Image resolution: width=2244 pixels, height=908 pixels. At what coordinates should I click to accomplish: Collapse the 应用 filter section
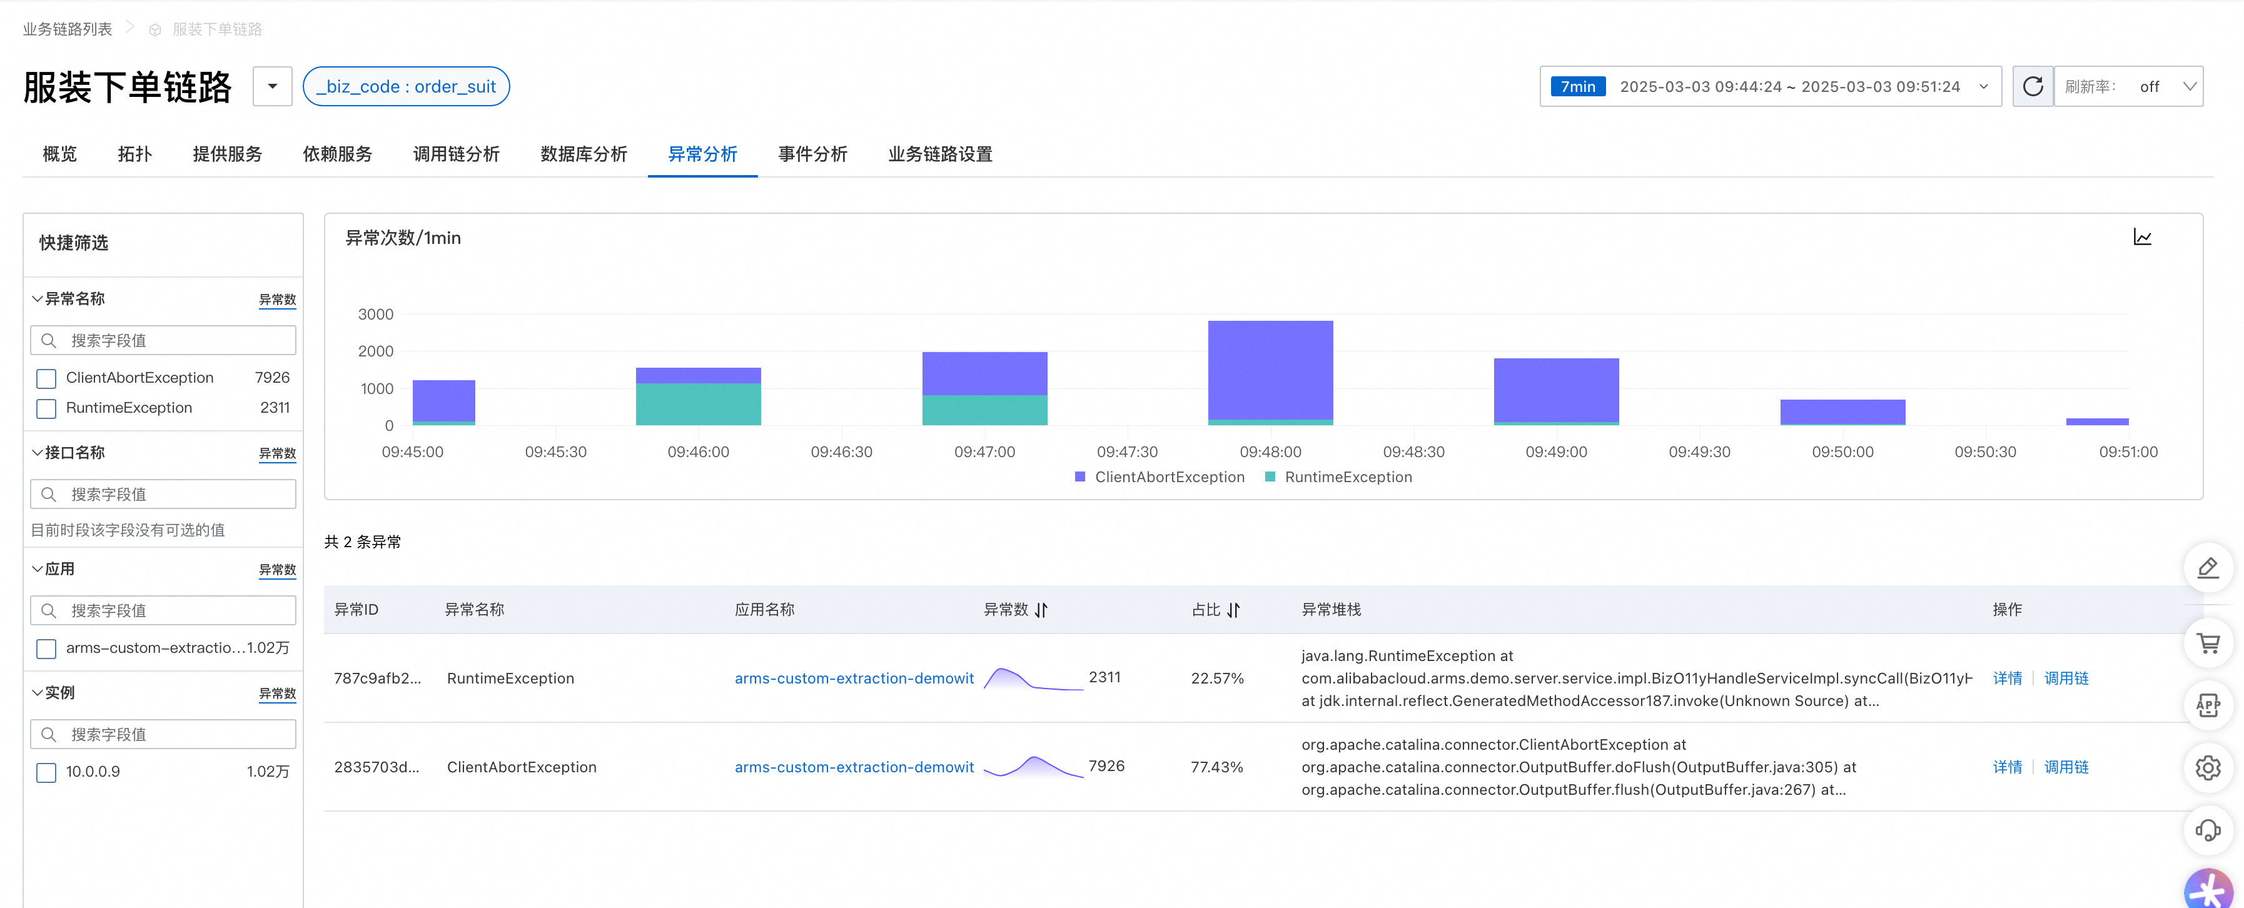[x=38, y=569]
